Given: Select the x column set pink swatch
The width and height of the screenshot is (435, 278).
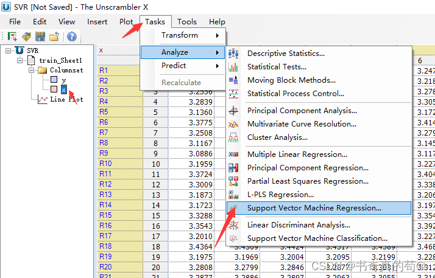Looking at the screenshot, I should coord(54,89).
